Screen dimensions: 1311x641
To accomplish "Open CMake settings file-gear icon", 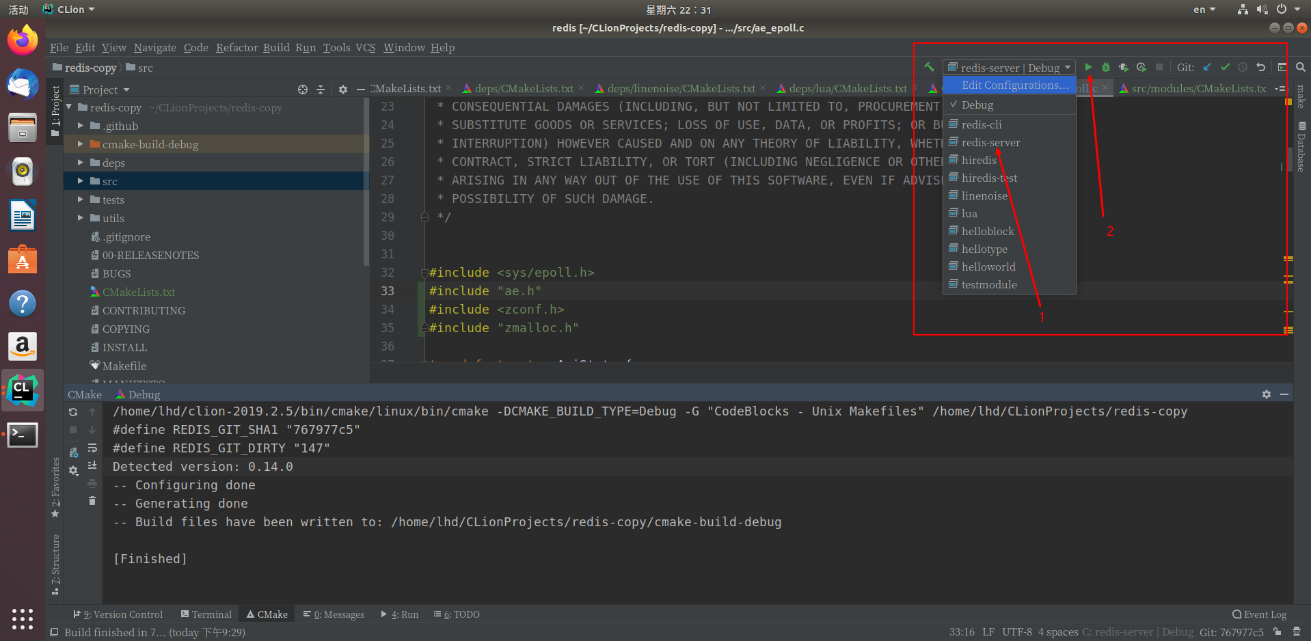I will click(74, 452).
